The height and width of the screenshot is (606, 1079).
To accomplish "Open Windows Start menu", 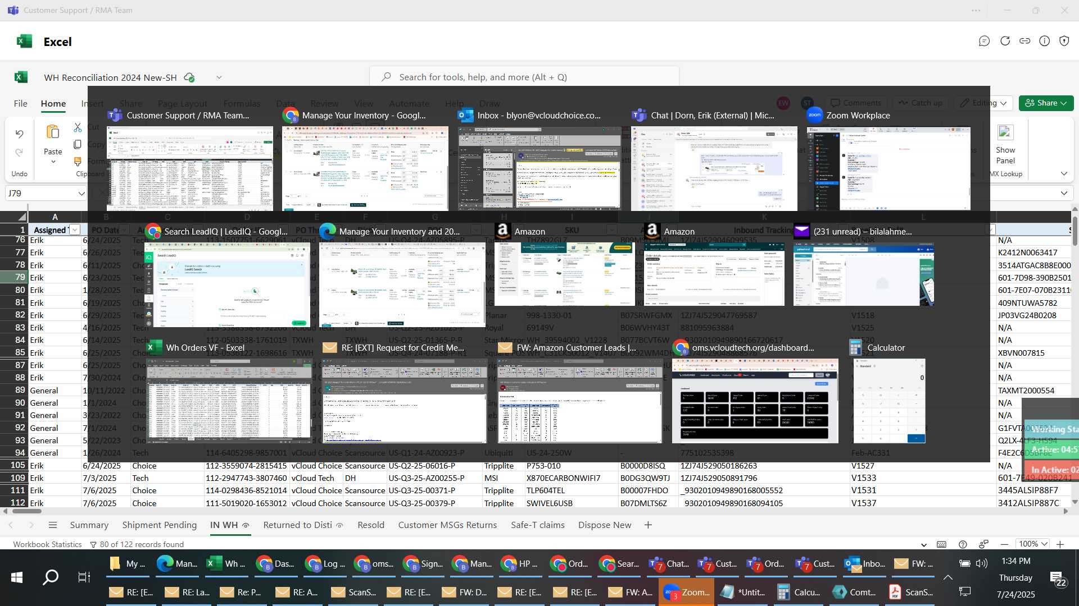I will point(17,577).
